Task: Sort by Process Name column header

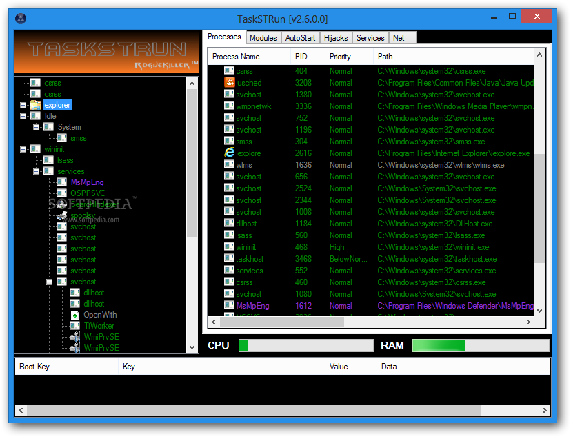Action: click(x=249, y=57)
